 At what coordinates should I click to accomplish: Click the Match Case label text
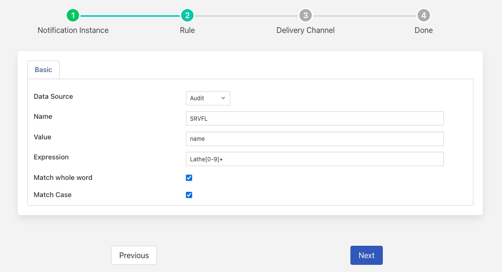52,195
